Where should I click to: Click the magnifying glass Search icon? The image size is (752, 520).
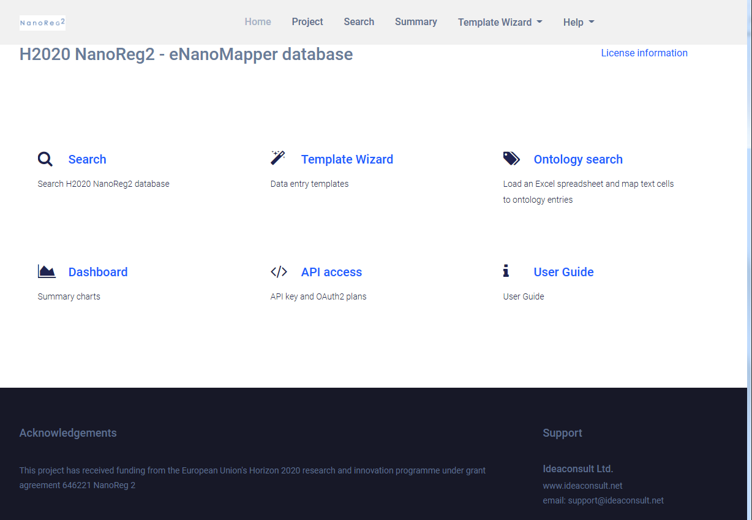(45, 159)
